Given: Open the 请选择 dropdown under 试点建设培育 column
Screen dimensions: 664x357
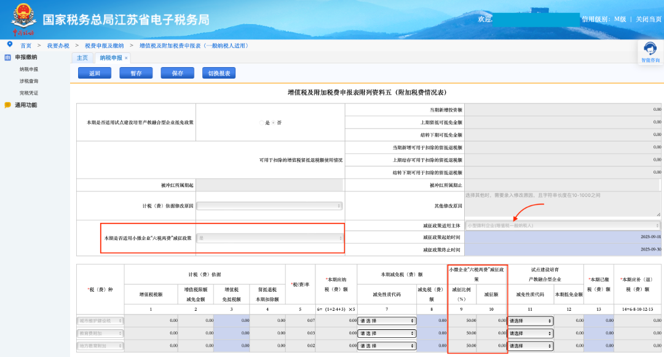Looking at the screenshot, I should (530, 320).
